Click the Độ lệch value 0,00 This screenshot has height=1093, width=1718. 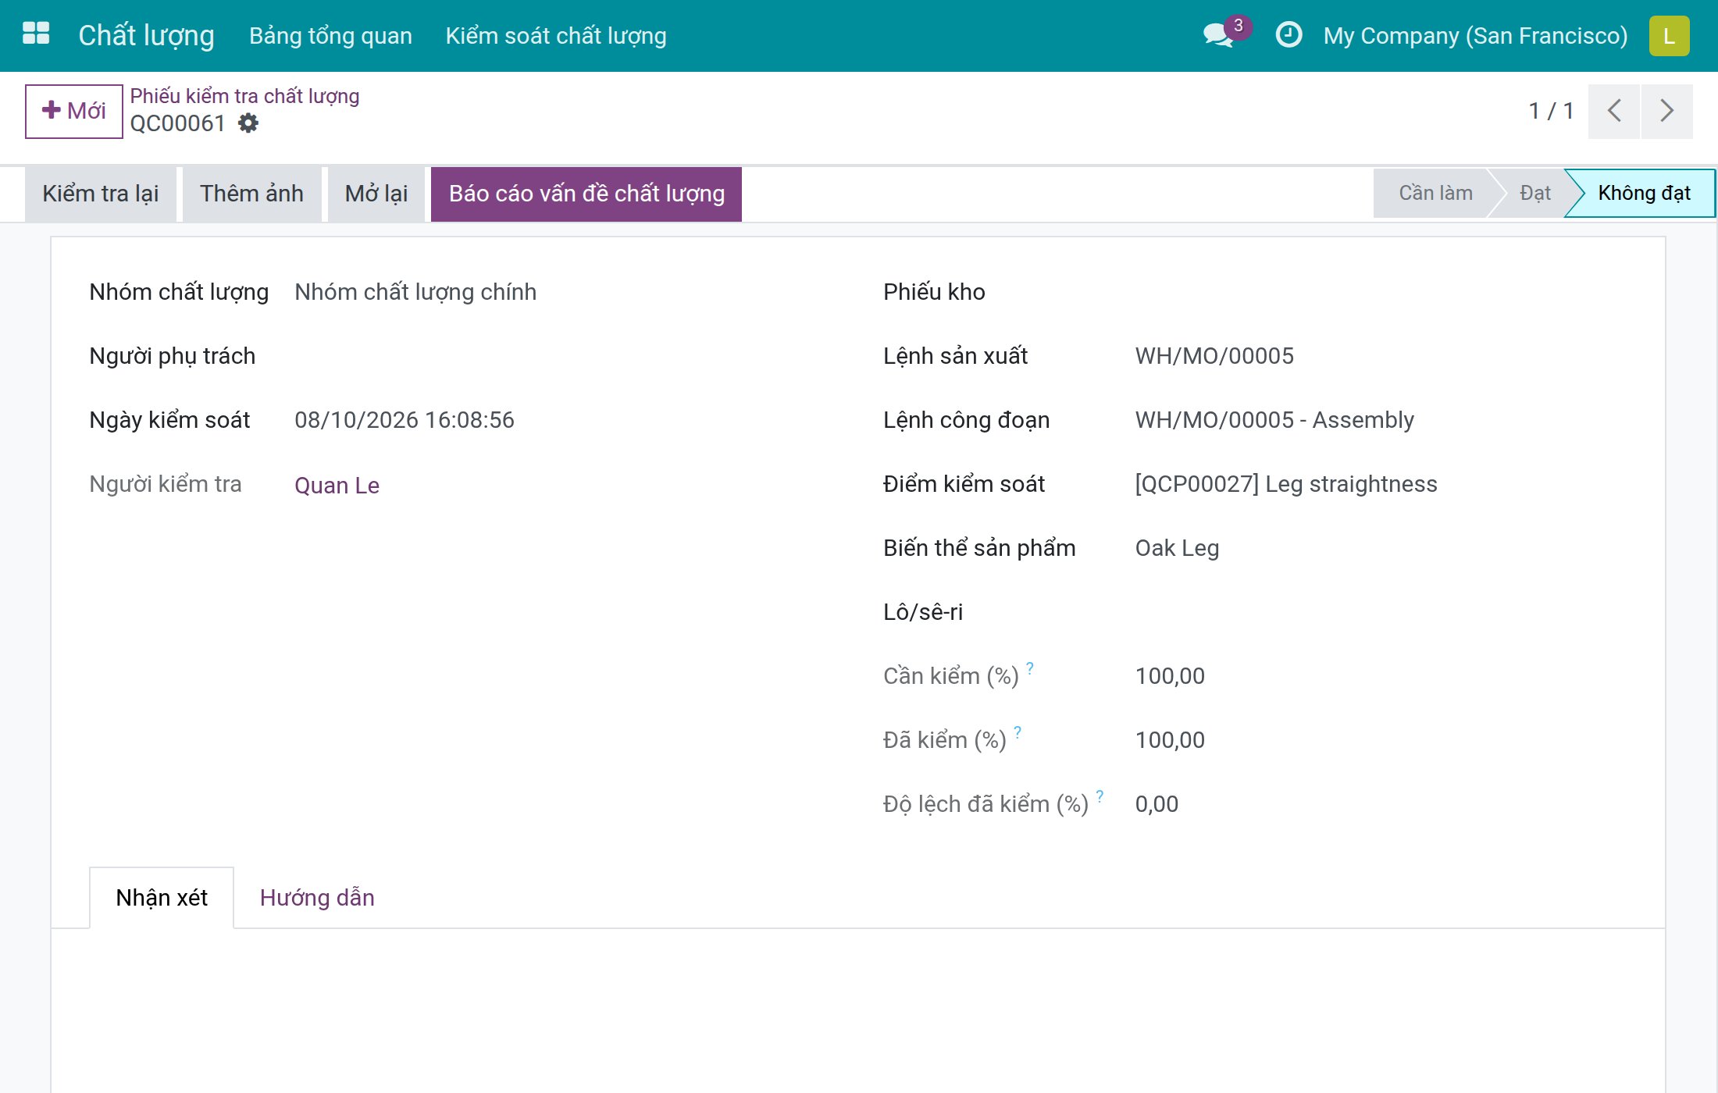(x=1157, y=804)
